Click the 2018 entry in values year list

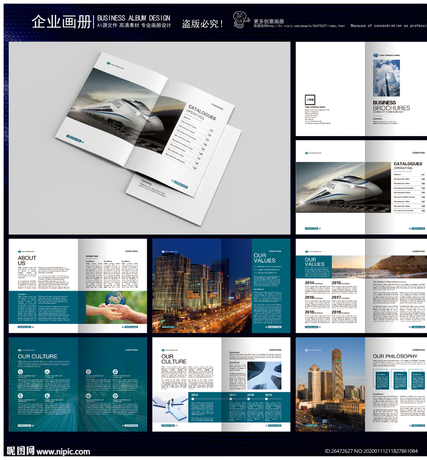313,312
